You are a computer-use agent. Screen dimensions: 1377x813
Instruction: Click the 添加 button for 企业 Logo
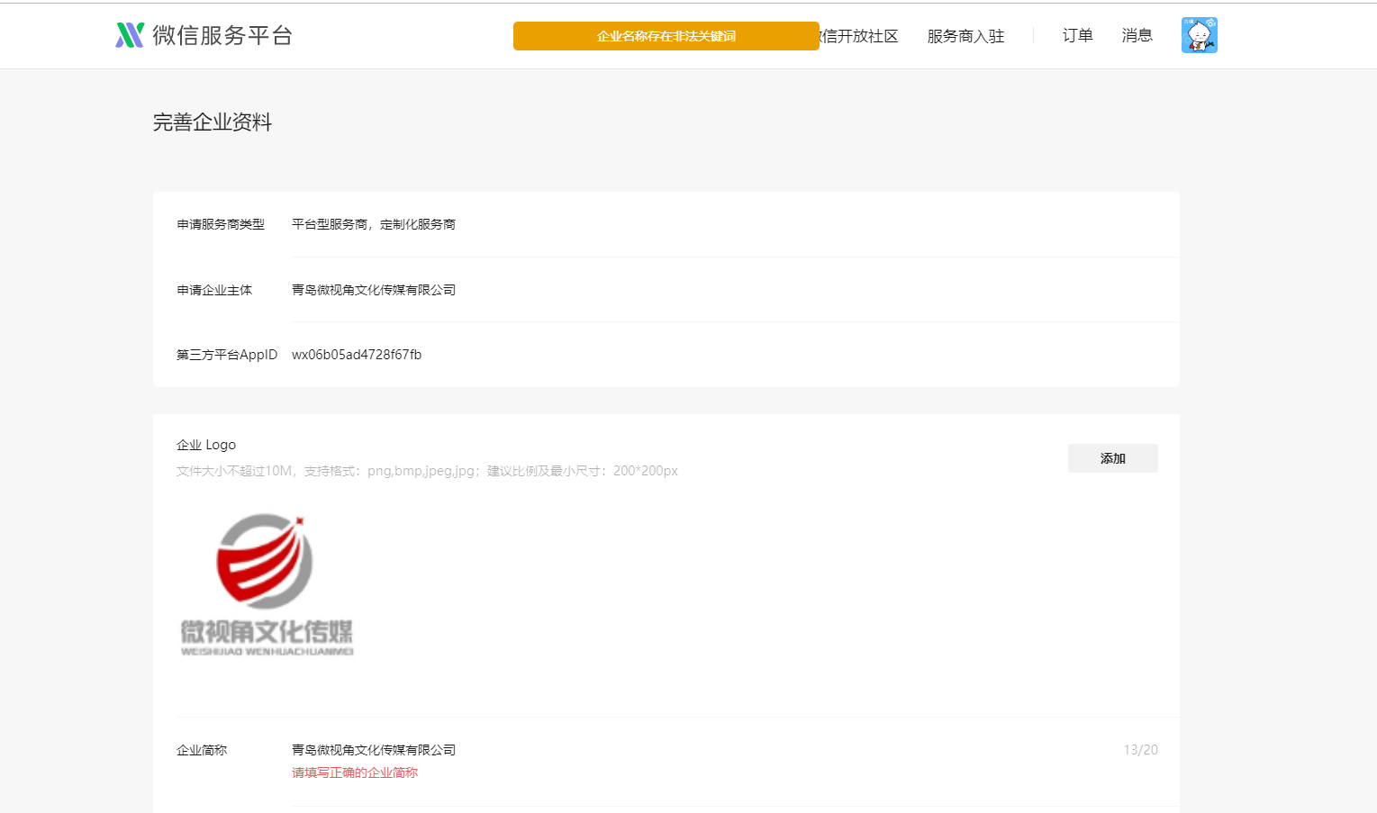pyautogui.click(x=1112, y=458)
